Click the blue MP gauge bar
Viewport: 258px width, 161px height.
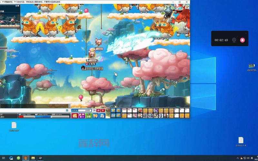click(x=42, y=117)
